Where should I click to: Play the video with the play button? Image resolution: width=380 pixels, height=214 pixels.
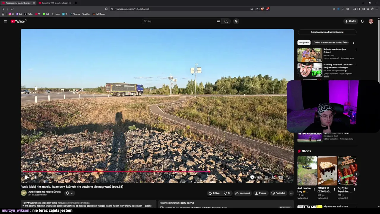[x=27, y=177]
